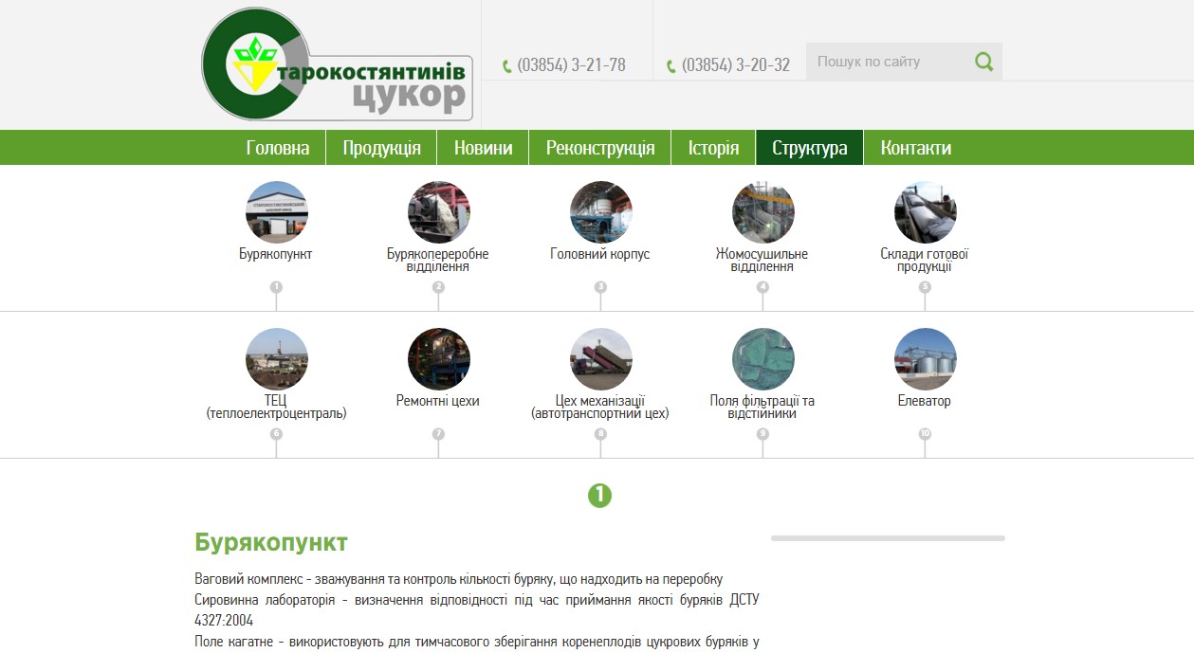Click timeline marker number 9
Screen dimensions: 1194x653
(762, 433)
